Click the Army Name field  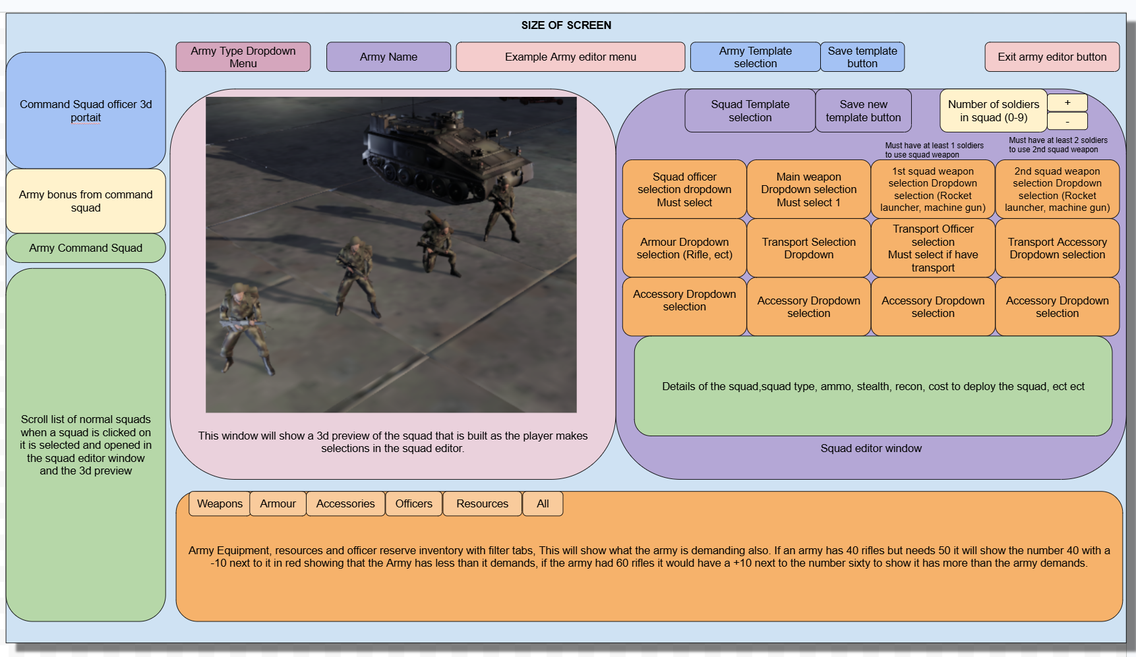[388, 57]
